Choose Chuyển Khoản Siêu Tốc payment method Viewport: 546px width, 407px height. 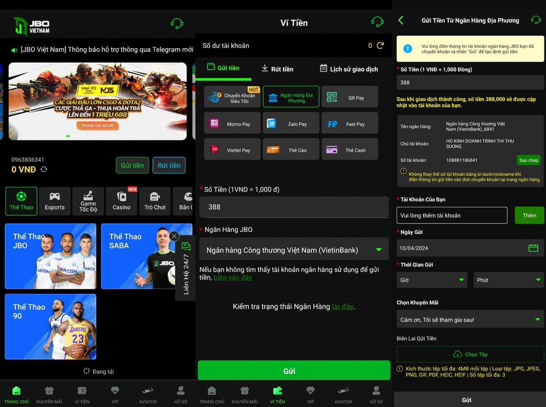[232, 97]
